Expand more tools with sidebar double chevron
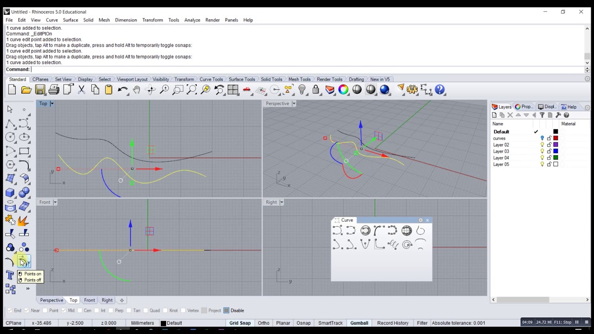 point(27,289)
